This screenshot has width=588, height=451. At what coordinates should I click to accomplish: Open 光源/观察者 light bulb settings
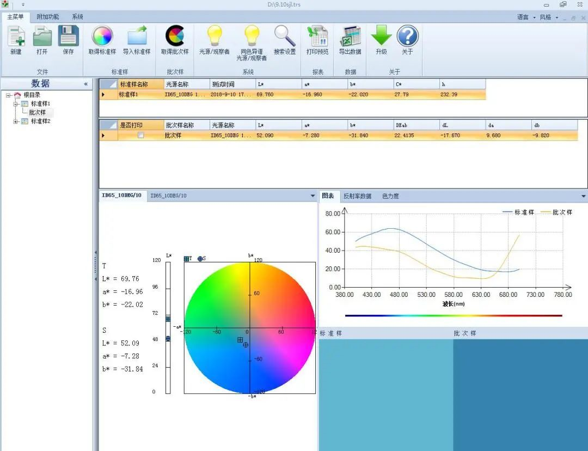pos(214,37)
